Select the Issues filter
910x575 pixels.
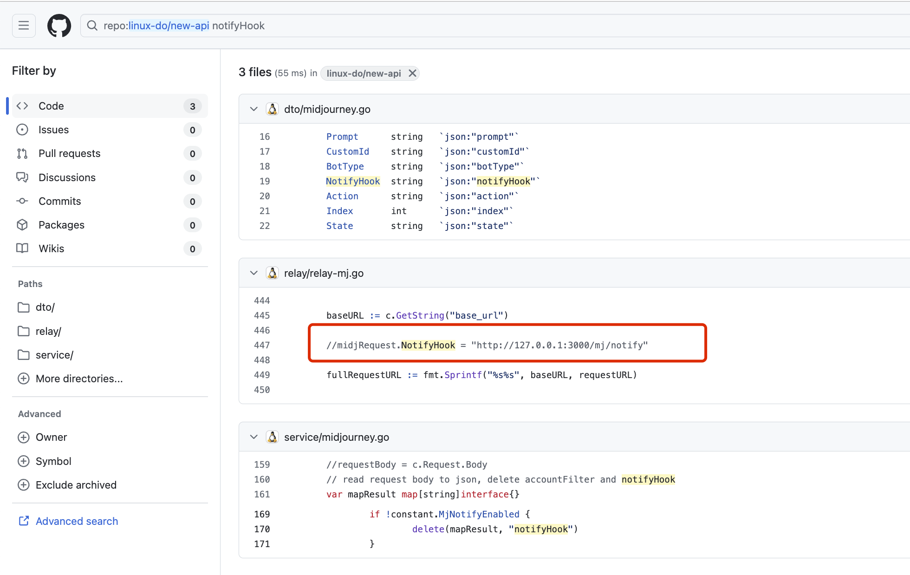pos(108,130)
